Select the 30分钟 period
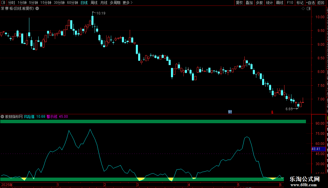The width and height of the screenshot is (328, 188). [59, 3]
